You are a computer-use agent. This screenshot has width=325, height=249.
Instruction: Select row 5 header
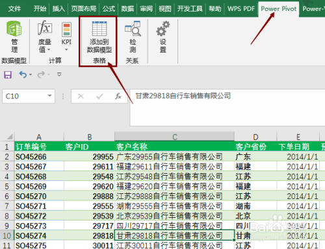(x=7, y=186)
